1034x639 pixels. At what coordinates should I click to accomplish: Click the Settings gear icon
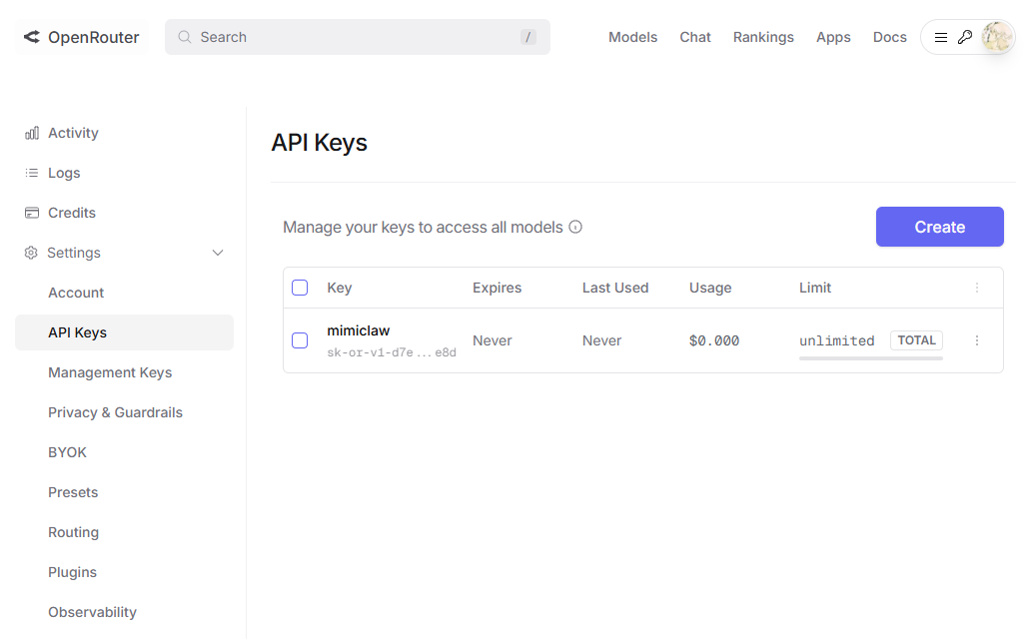(31, 252)
